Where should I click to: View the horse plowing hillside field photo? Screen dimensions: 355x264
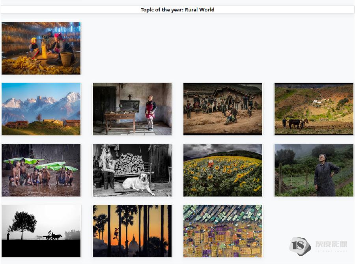[314, 109]
